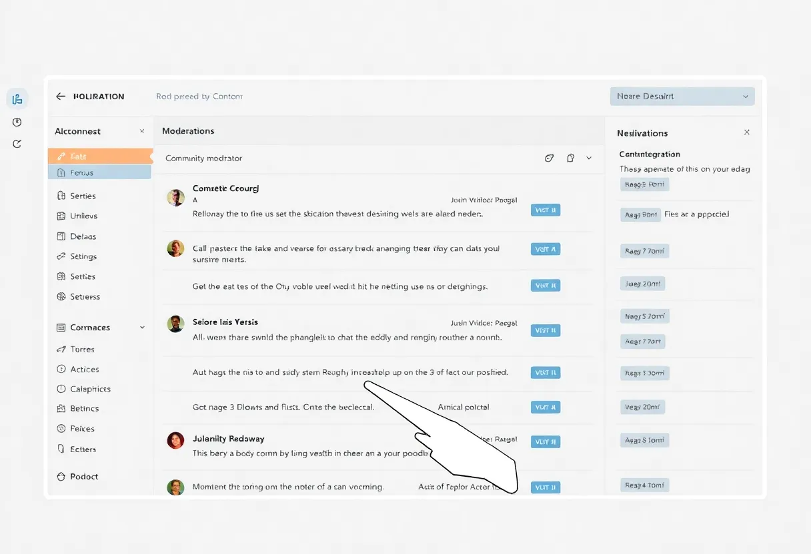Click the Podoct box icon
811x554 pixels.
pyautogui.click(x=61, y=477)
